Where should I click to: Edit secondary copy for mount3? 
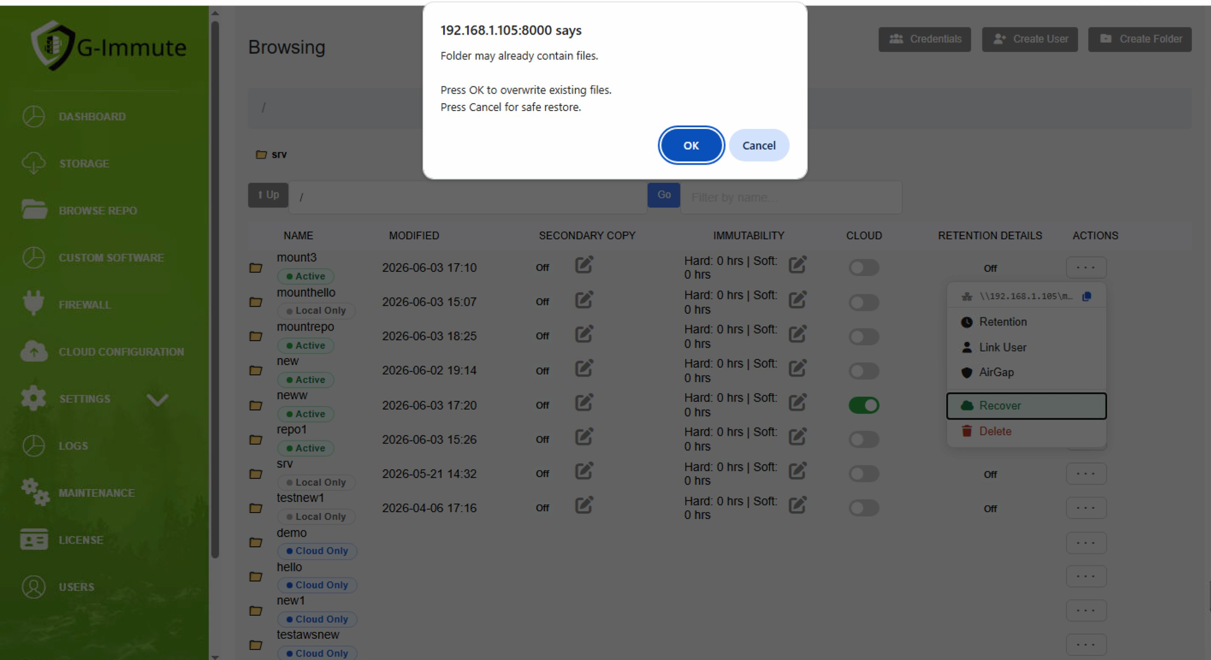click(584, 265)
